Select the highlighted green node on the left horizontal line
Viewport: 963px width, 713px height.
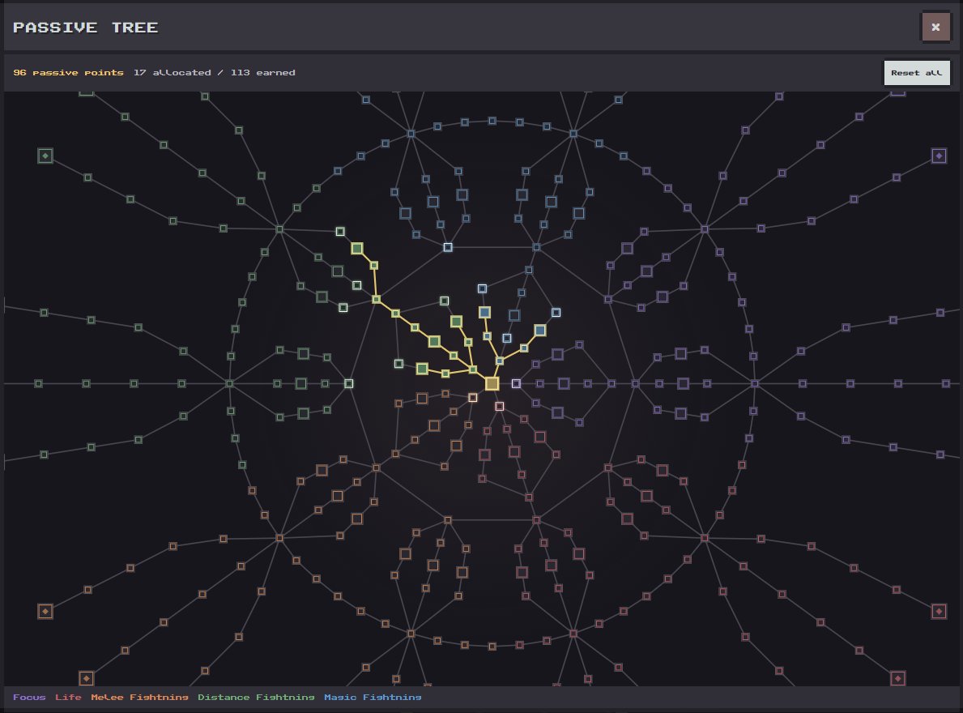348,384
